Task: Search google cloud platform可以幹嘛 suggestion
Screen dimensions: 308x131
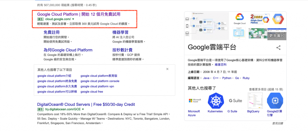Action: click(x=57, y=92)
